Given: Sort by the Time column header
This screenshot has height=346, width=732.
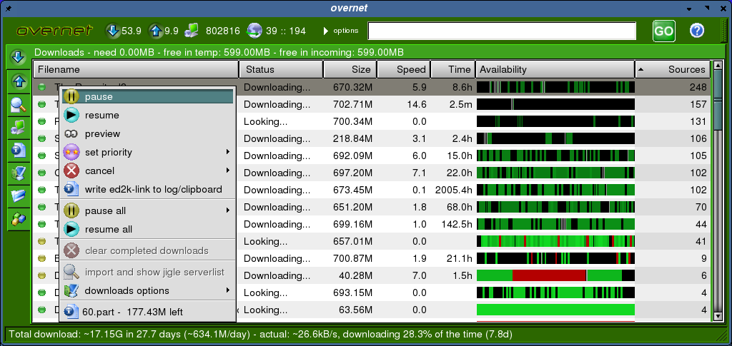Looking at the screenshot, I should (x=452, y=69).
